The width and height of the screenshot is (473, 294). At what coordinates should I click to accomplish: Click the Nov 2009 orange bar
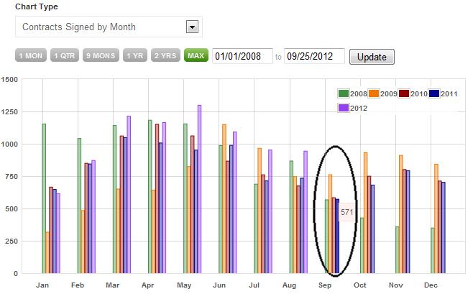[401, 214]
